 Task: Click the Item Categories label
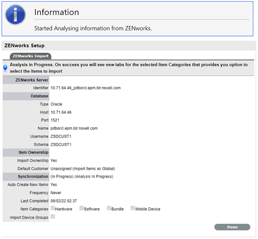34,209
